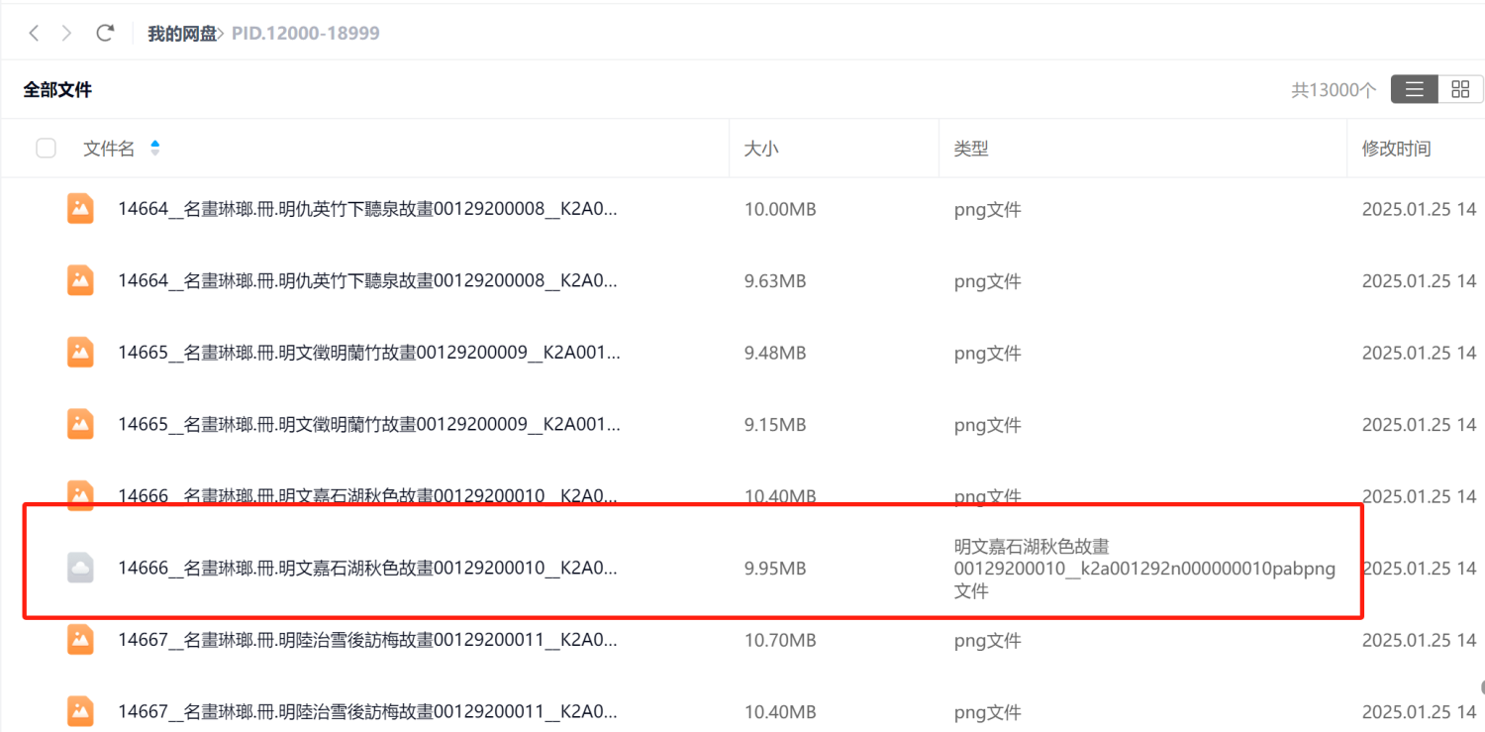Image resolution: width=1485 pixels, height=732 pixels.
Task: Click the image icon of the 9.63MB 14664 file
Action: click(x=80, y=281)
